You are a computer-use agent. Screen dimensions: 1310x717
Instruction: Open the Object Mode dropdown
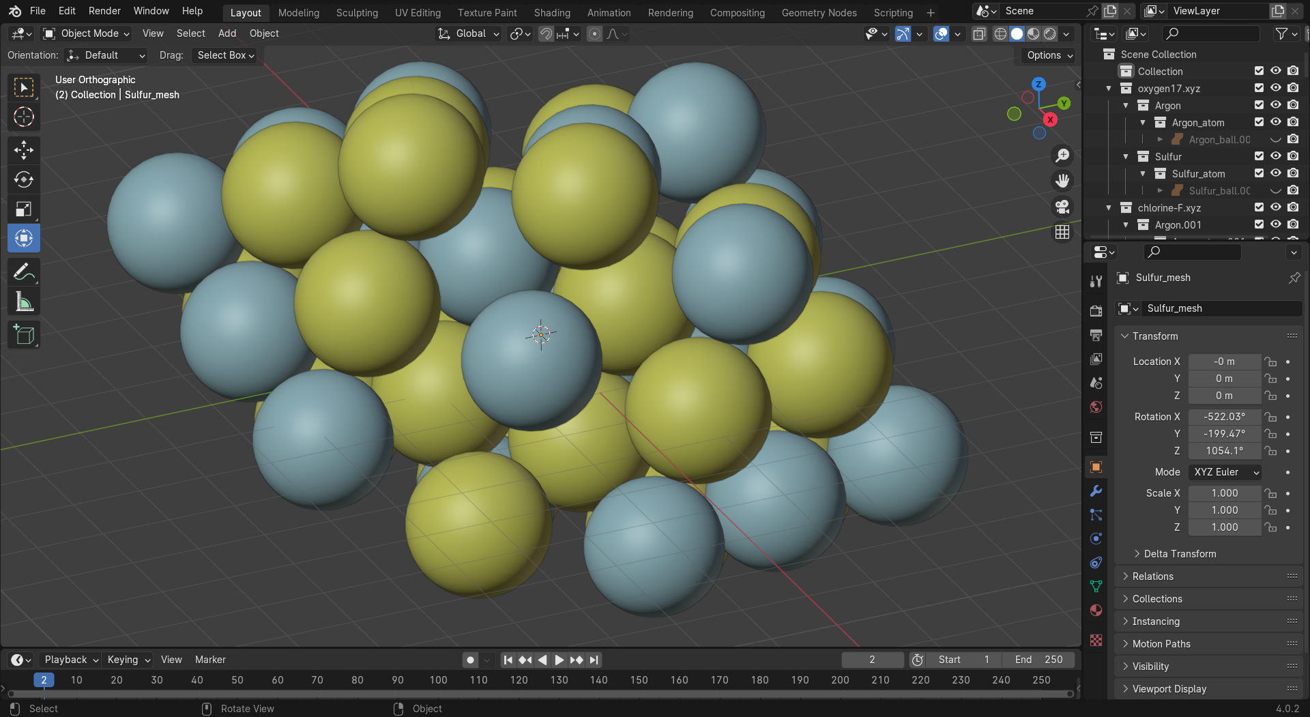tap(86, 33)
